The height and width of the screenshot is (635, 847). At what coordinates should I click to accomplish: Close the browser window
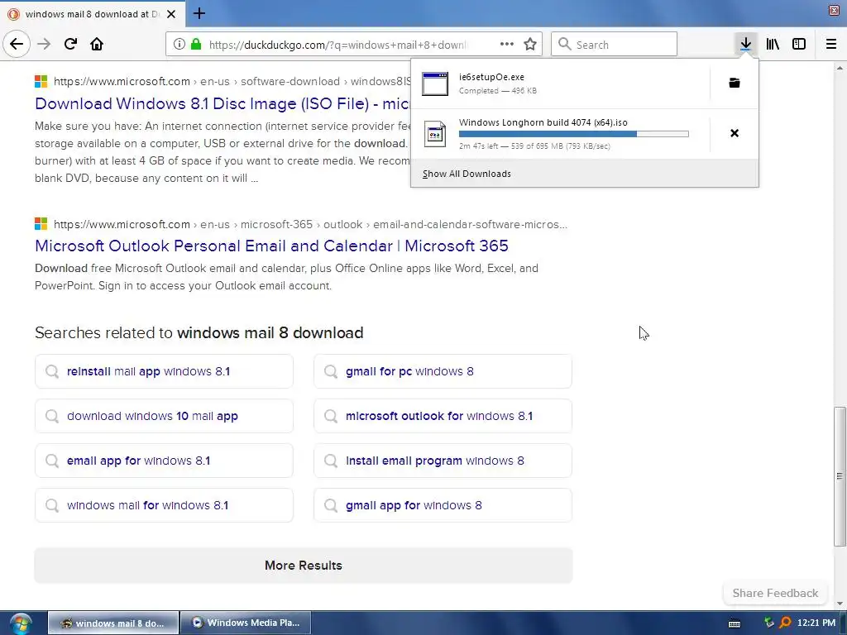834,10
